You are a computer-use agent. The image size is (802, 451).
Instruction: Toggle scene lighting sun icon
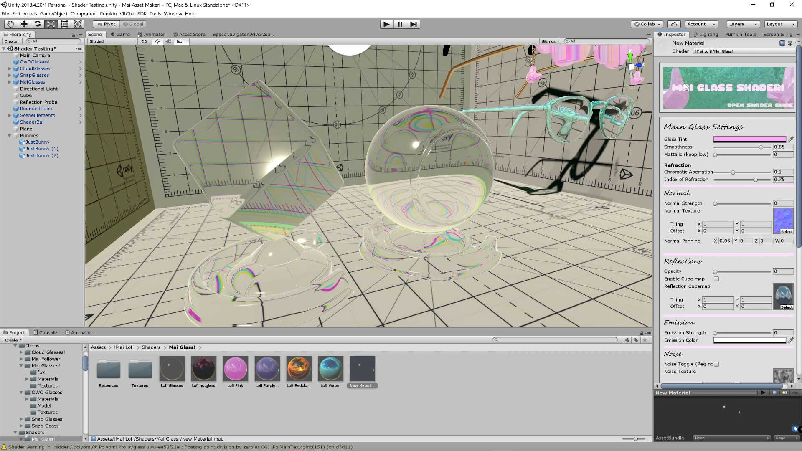(157, 41)
